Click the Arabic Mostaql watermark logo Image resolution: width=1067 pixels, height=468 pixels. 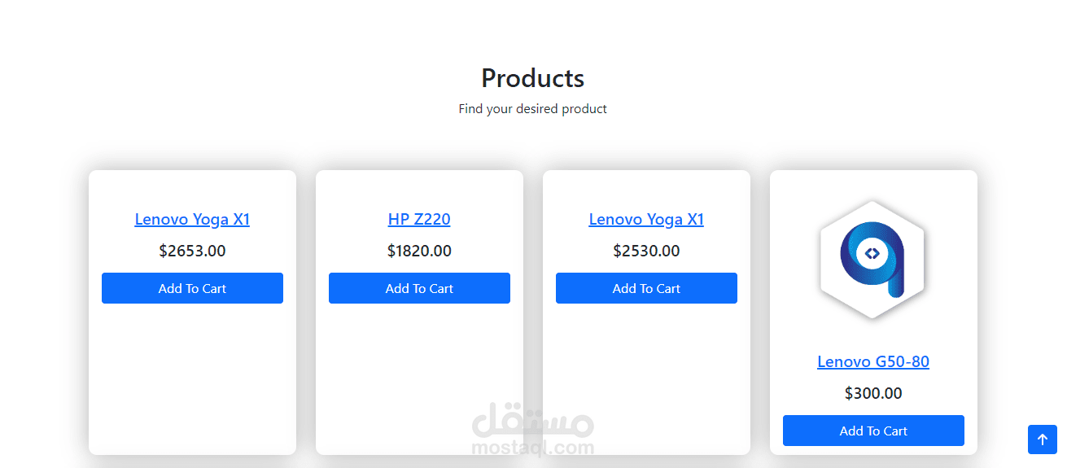point(532,421)
